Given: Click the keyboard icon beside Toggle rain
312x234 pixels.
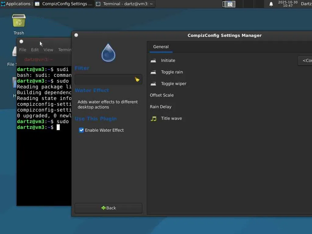Looking at the screenshot, I should (x=153, y=72).
